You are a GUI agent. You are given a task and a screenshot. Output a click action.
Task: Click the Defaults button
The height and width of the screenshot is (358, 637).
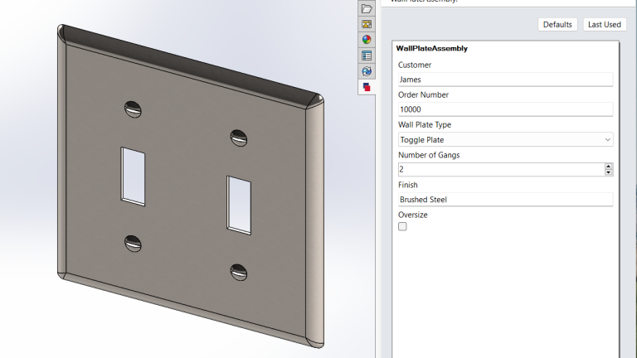coord(557,25)
